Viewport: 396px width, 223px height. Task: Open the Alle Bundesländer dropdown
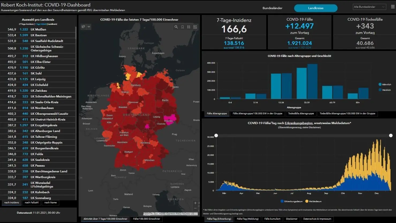(x=369, y=7)
